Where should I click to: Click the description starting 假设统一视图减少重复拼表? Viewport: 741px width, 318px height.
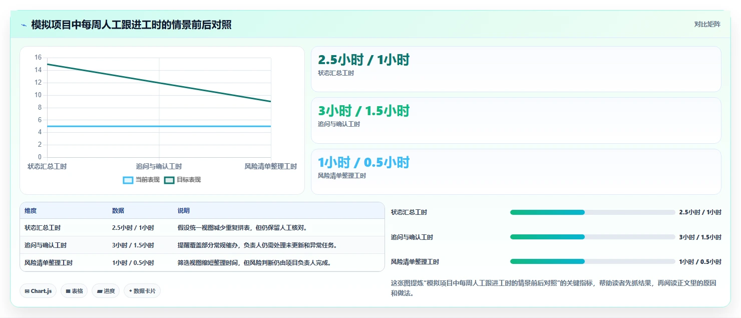(x=243, y=228)
